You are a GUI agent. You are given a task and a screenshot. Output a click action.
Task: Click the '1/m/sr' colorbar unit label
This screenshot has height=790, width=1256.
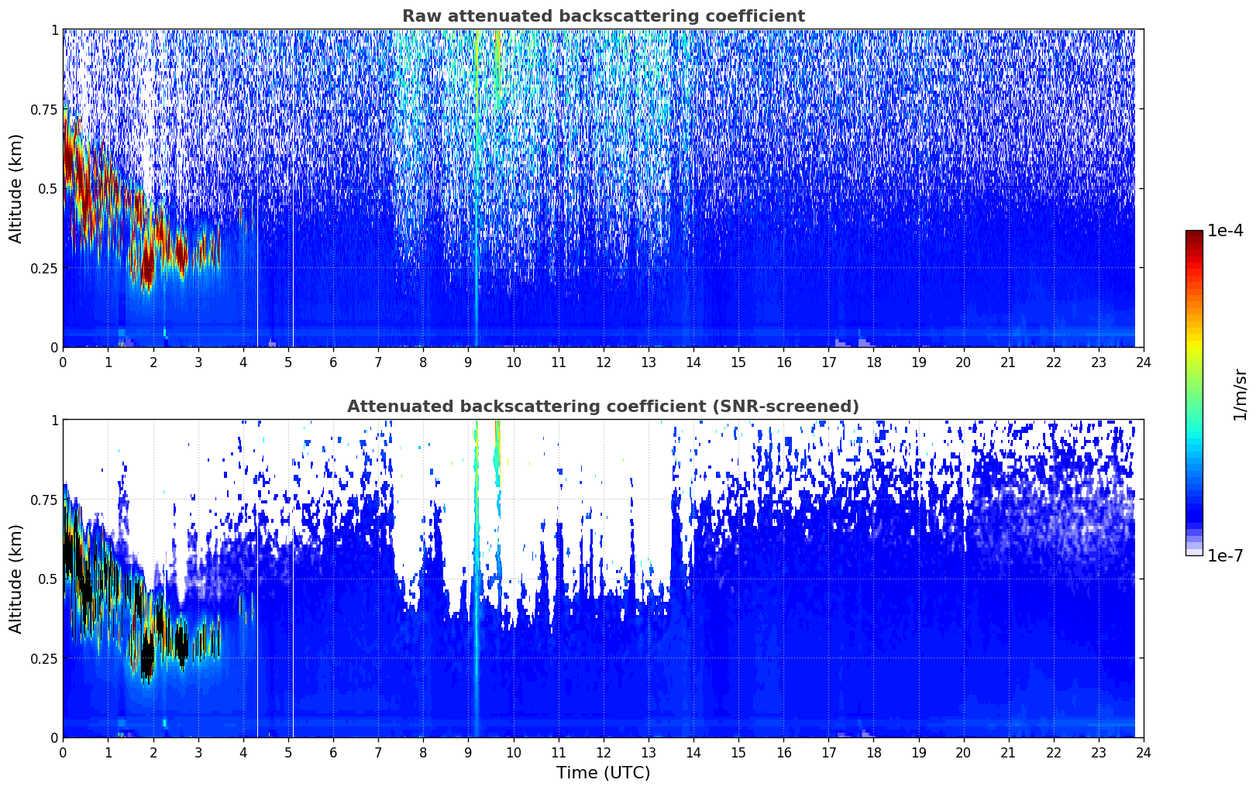(1240, 394)
